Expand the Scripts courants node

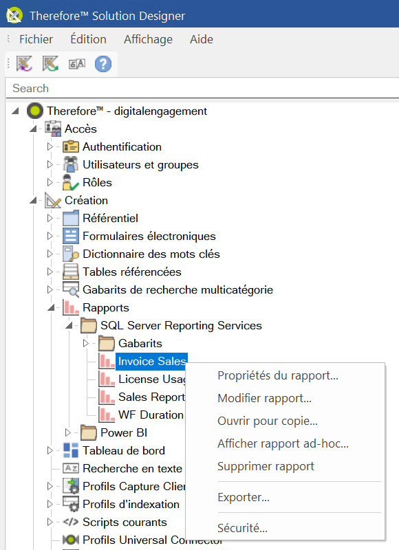coord(50,522)
